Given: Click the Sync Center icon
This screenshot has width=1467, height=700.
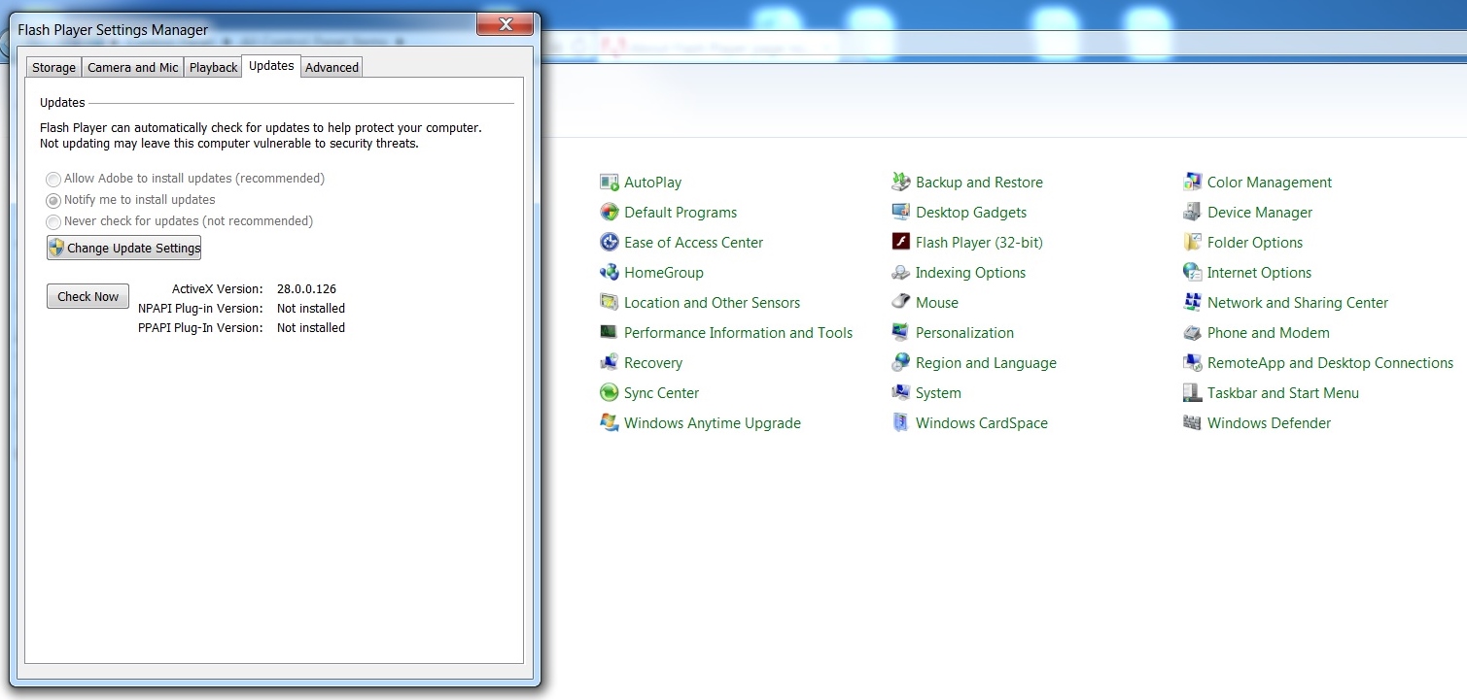Looking at the screenshot, I should [x=610, y=393].
